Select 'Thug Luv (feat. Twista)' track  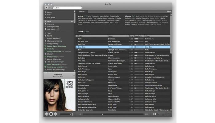click(123, 53)
